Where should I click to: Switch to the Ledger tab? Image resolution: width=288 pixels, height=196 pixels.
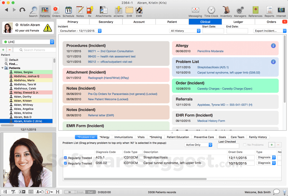pos(238,22)
